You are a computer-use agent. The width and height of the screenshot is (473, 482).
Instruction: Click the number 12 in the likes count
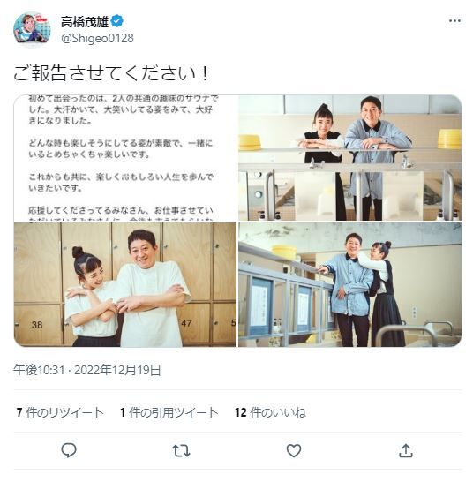coord(241,412)
